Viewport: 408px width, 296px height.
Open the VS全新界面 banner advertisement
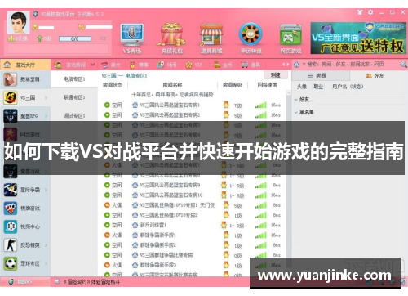pyautogui.click(x=358, y=38)
